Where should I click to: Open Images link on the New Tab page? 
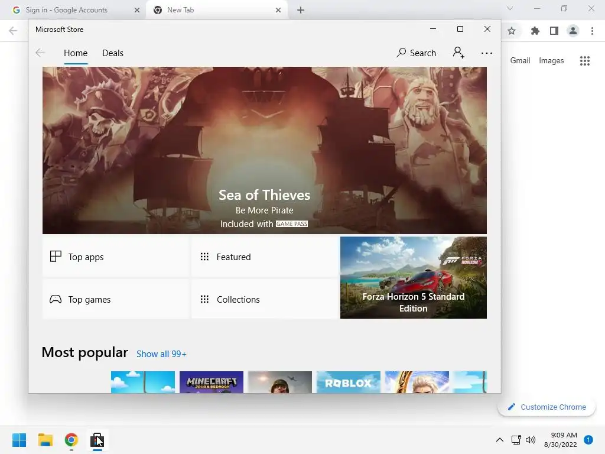pyautogui.click(x=551, y=61)
